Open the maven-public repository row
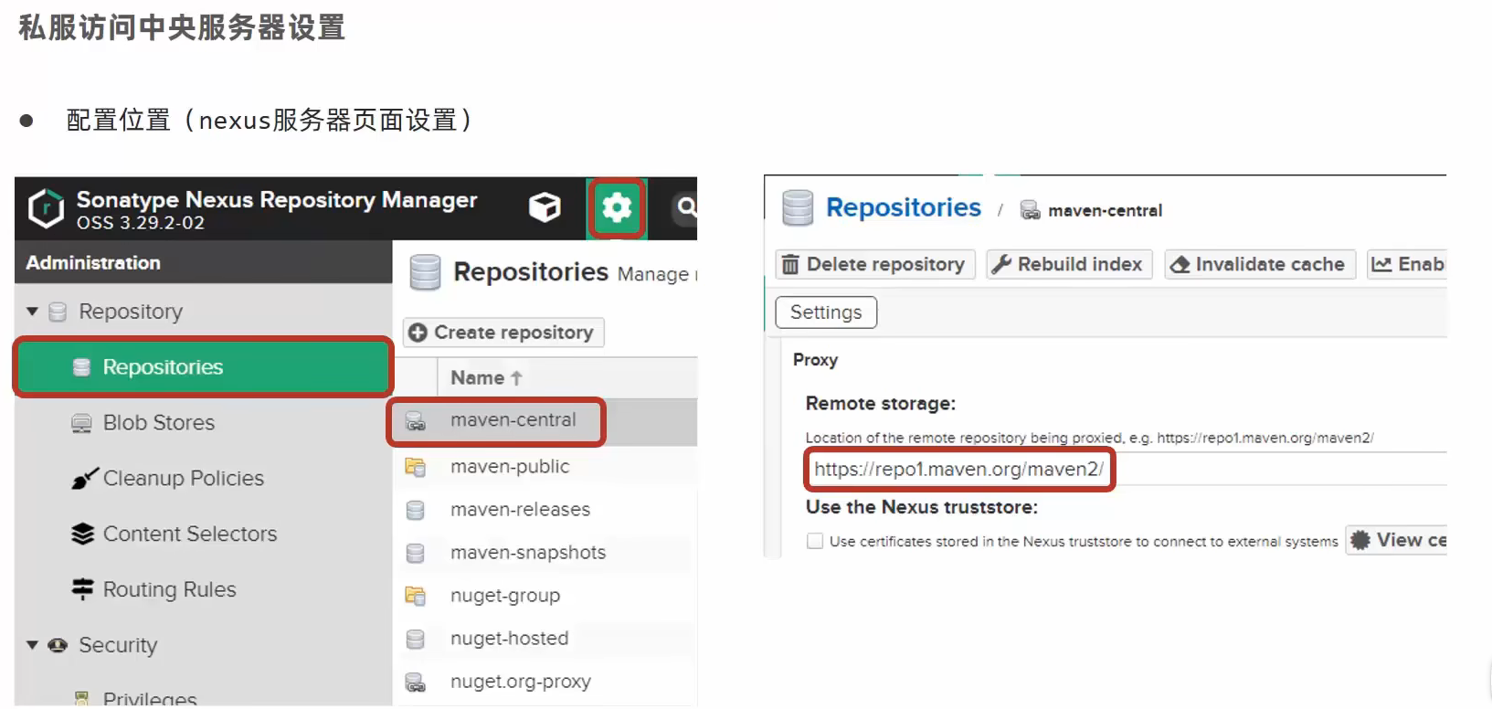The height and width of the screenshot is (709, 1492). click(545, 467)
